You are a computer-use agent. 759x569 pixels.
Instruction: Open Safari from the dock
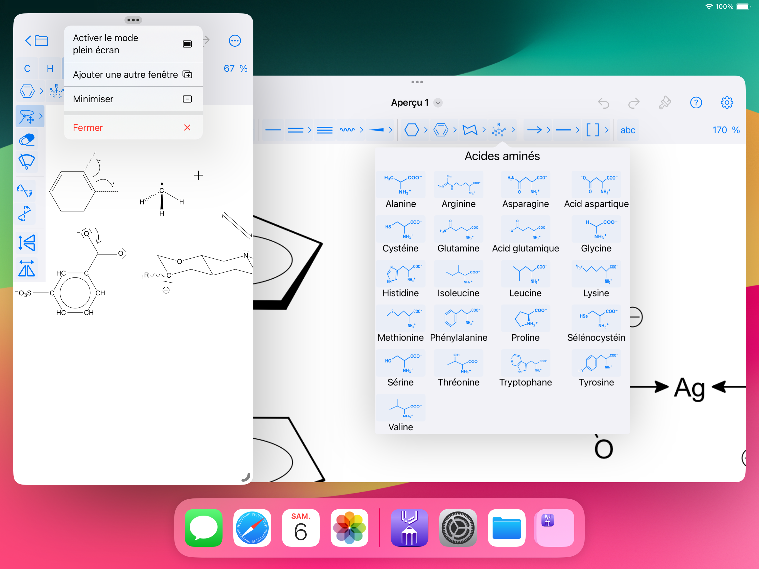tap(252, 528)
